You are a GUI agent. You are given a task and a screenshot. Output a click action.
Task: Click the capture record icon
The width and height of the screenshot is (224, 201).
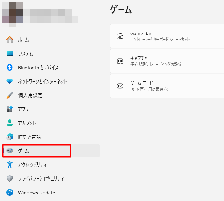(x=120, y=61)
